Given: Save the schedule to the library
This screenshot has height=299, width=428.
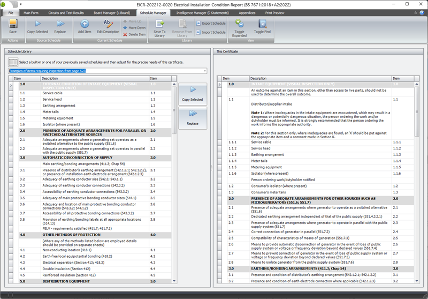Looking at the screenshot, I should (160, 26).
